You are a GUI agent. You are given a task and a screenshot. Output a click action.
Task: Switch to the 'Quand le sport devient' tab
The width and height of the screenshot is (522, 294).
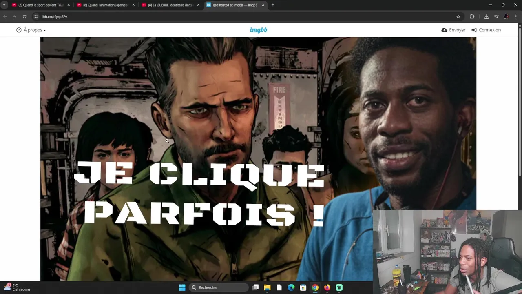coord(41,5)
